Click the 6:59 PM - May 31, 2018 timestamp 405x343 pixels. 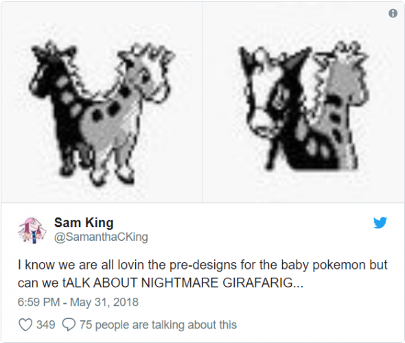click(78, 302)
